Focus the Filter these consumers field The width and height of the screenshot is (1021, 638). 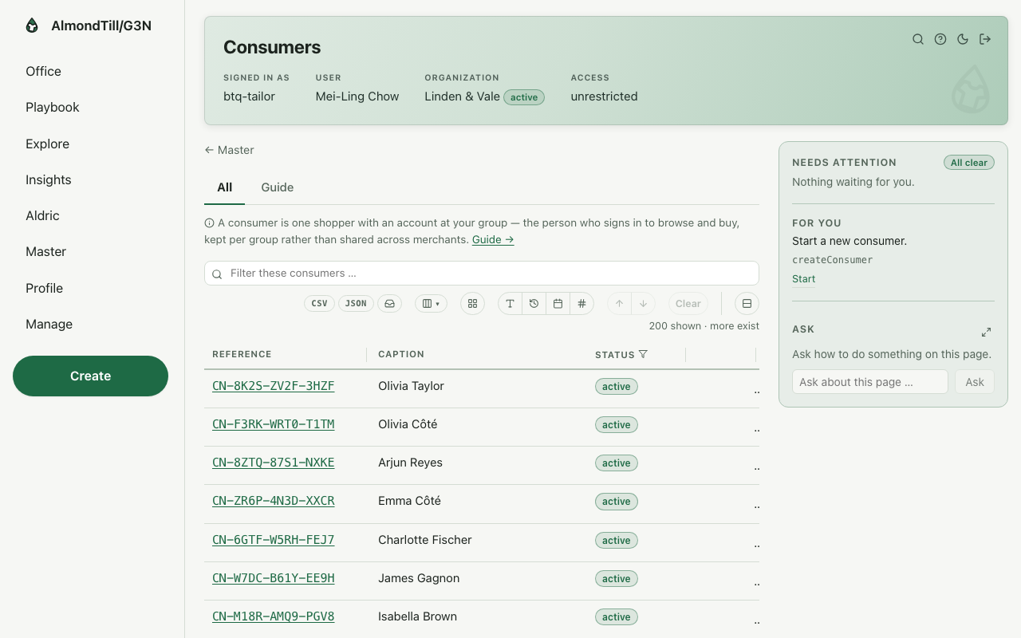[482, 274]
